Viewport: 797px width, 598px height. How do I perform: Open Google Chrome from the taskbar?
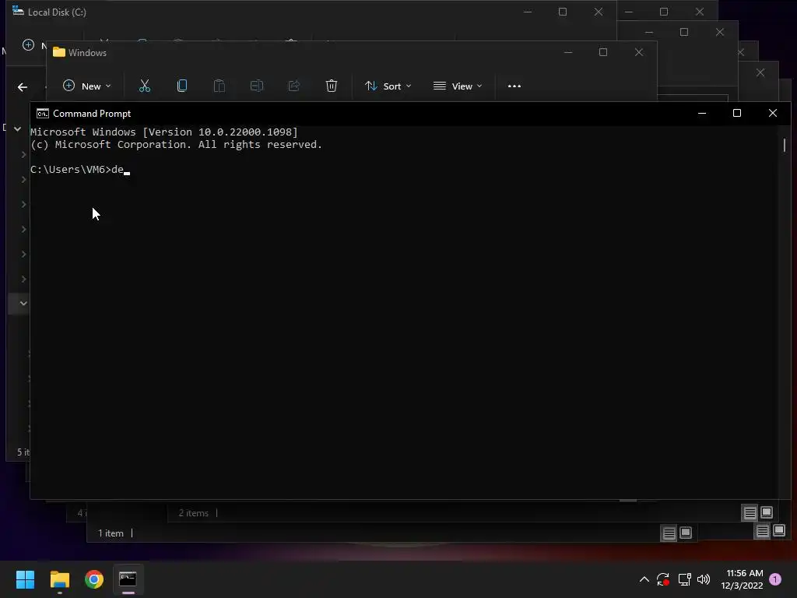pyautogui.click(x=94, y=579)
